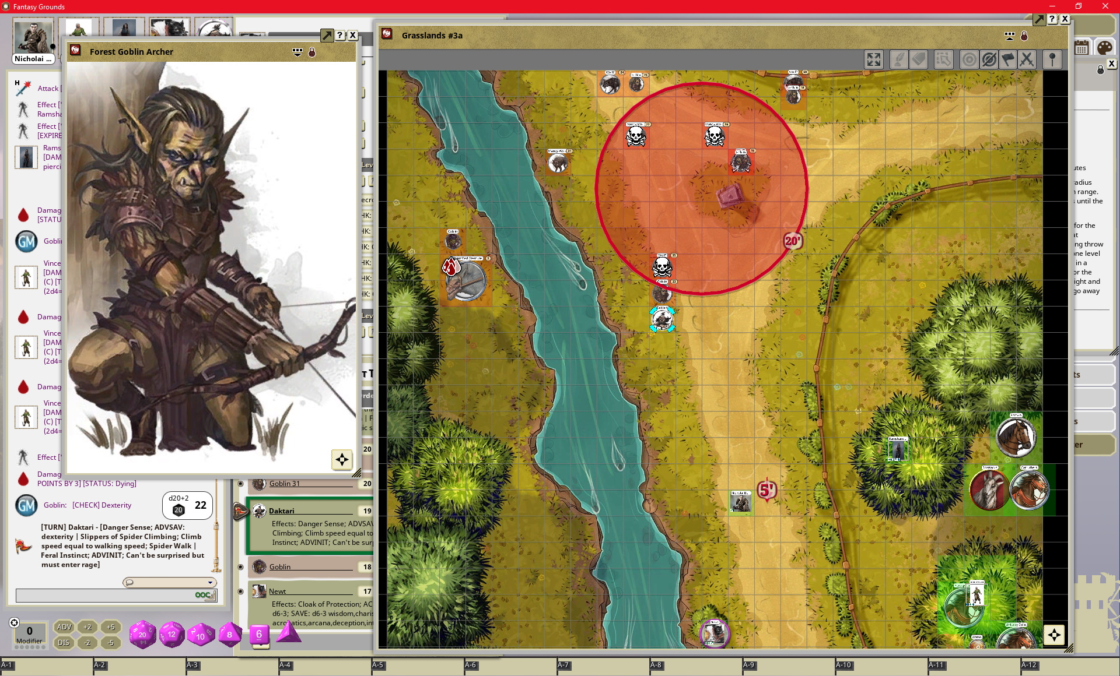Click Daktari active turn flag indicator
The height and width of the screenshot is (676, 1120).
[x=240, y=511]
